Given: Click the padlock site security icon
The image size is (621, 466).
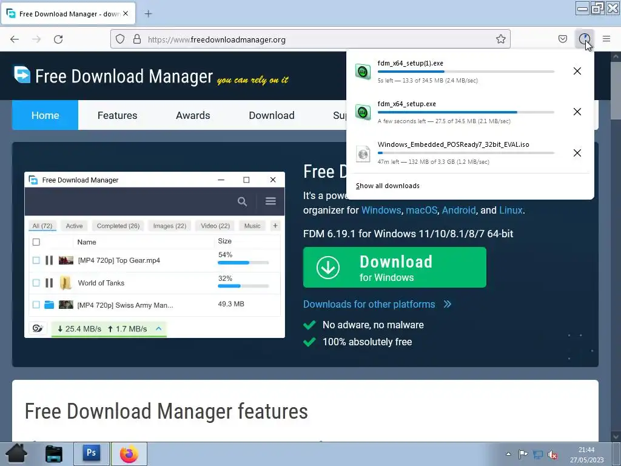Looking at the screenshot, I should tap(137, 39).
